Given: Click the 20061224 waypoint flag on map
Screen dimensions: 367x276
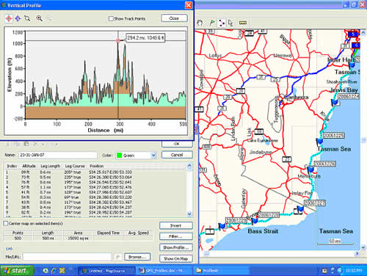Looking at the screenshot, I should [x=335, y=102].
